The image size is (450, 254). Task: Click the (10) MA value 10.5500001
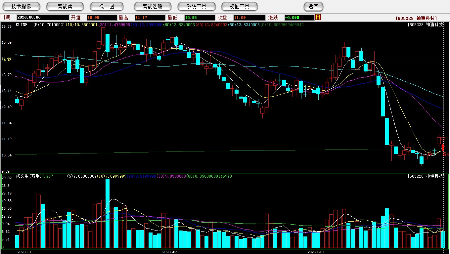coord(81,25)
